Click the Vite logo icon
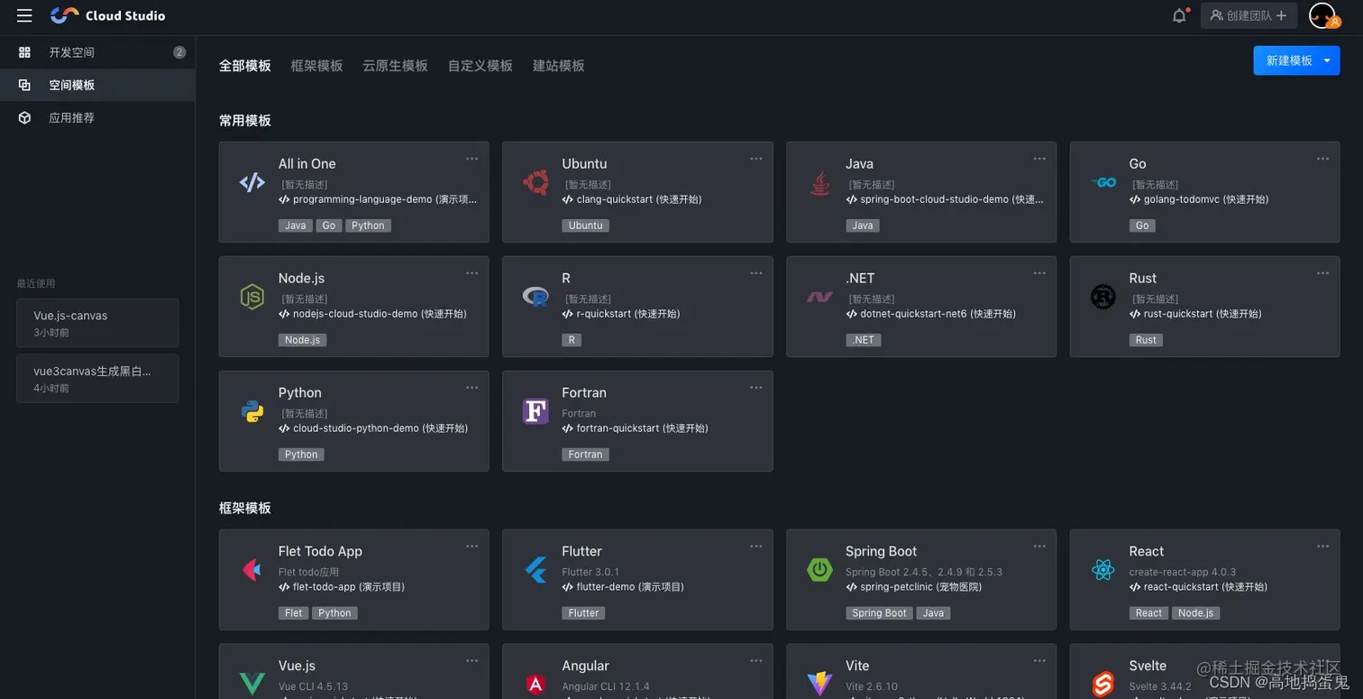The height and width of the screenshot is (699, 1363). [819, 685]
